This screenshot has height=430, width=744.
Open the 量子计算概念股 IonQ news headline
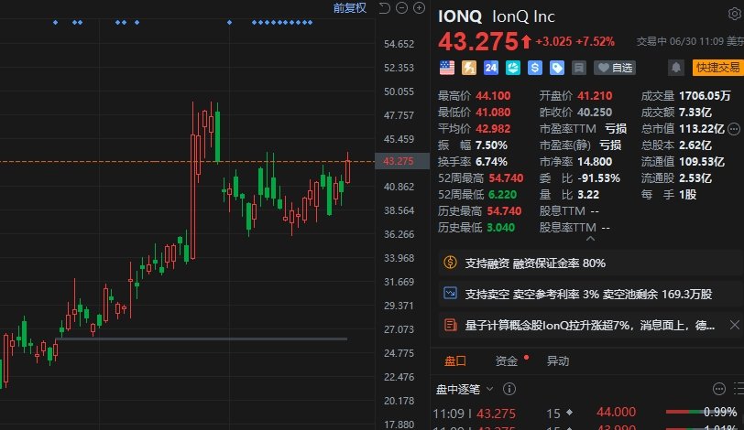point(577,324)
